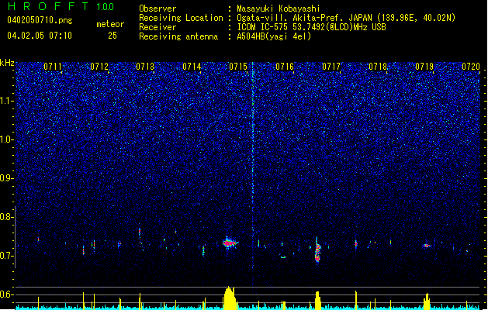Click the tall red meteor echo near 0717
The width and height of the screenshot is (488, 310).
317,250
